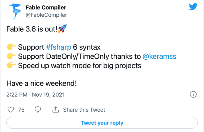This screenshot has width=204, height=132.
Task: Open the tweet info circle icon
Action: coord(193,94)
